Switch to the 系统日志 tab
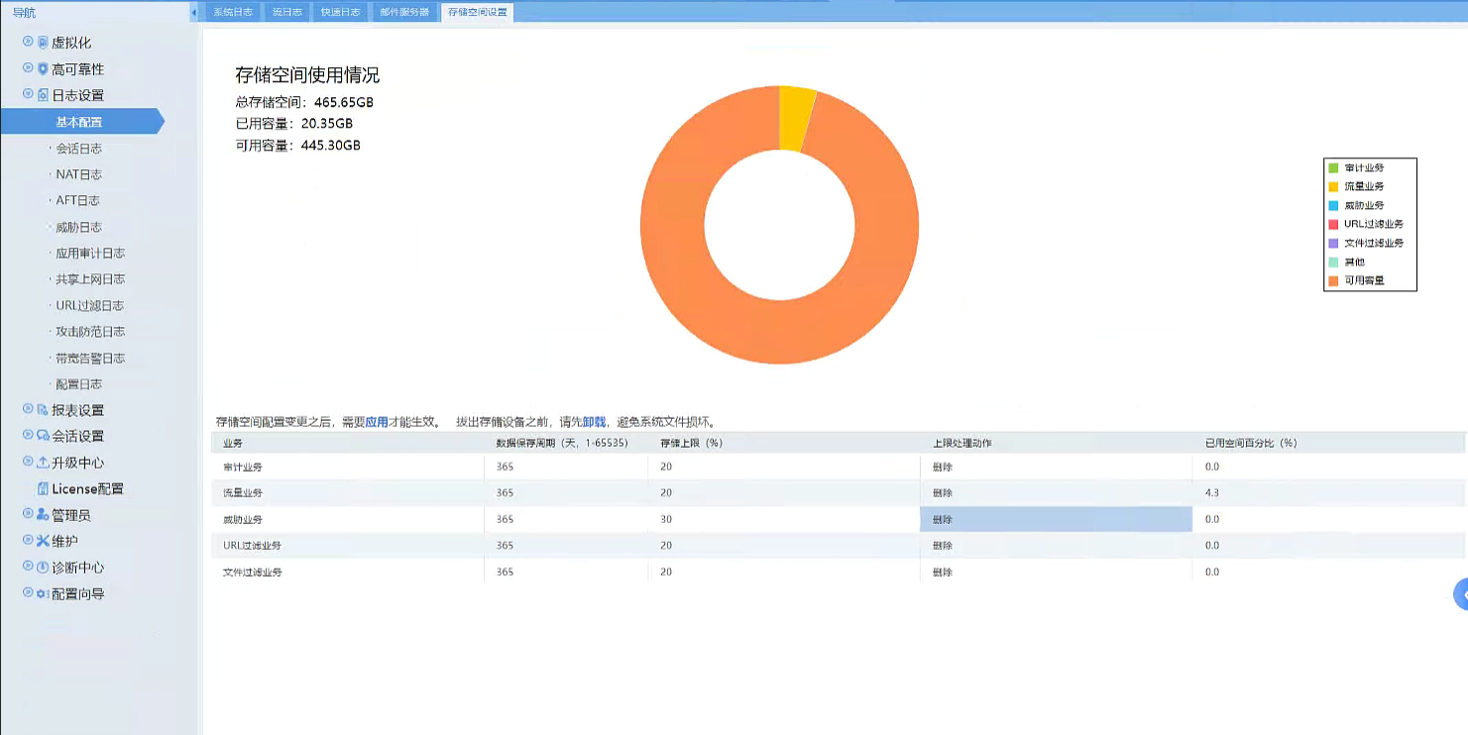The image size is (1468, 735). click(233, 12)
